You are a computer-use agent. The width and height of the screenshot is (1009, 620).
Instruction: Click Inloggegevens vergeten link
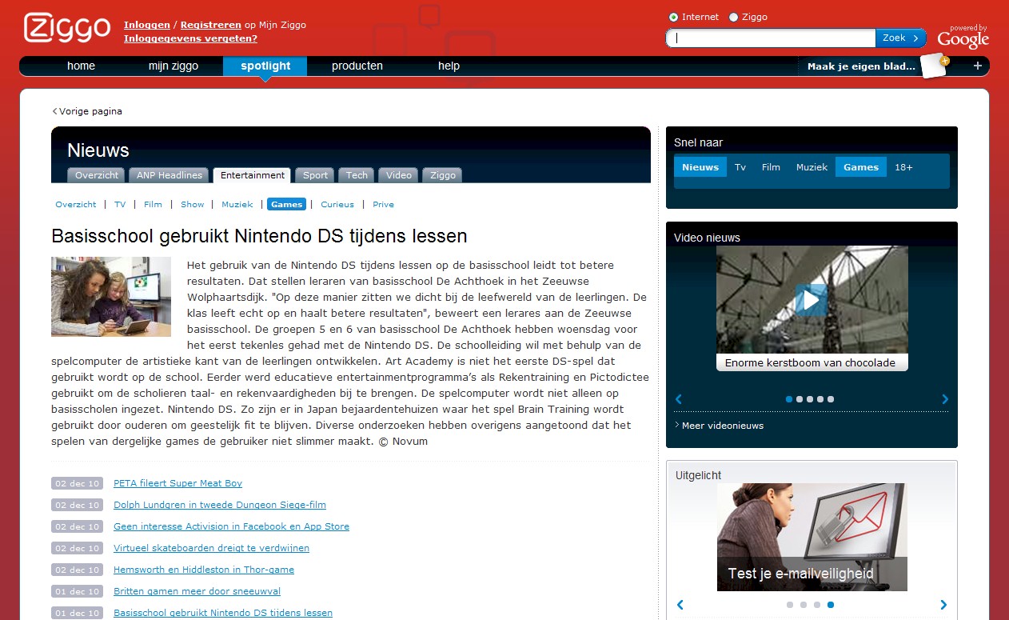(190, 38)
